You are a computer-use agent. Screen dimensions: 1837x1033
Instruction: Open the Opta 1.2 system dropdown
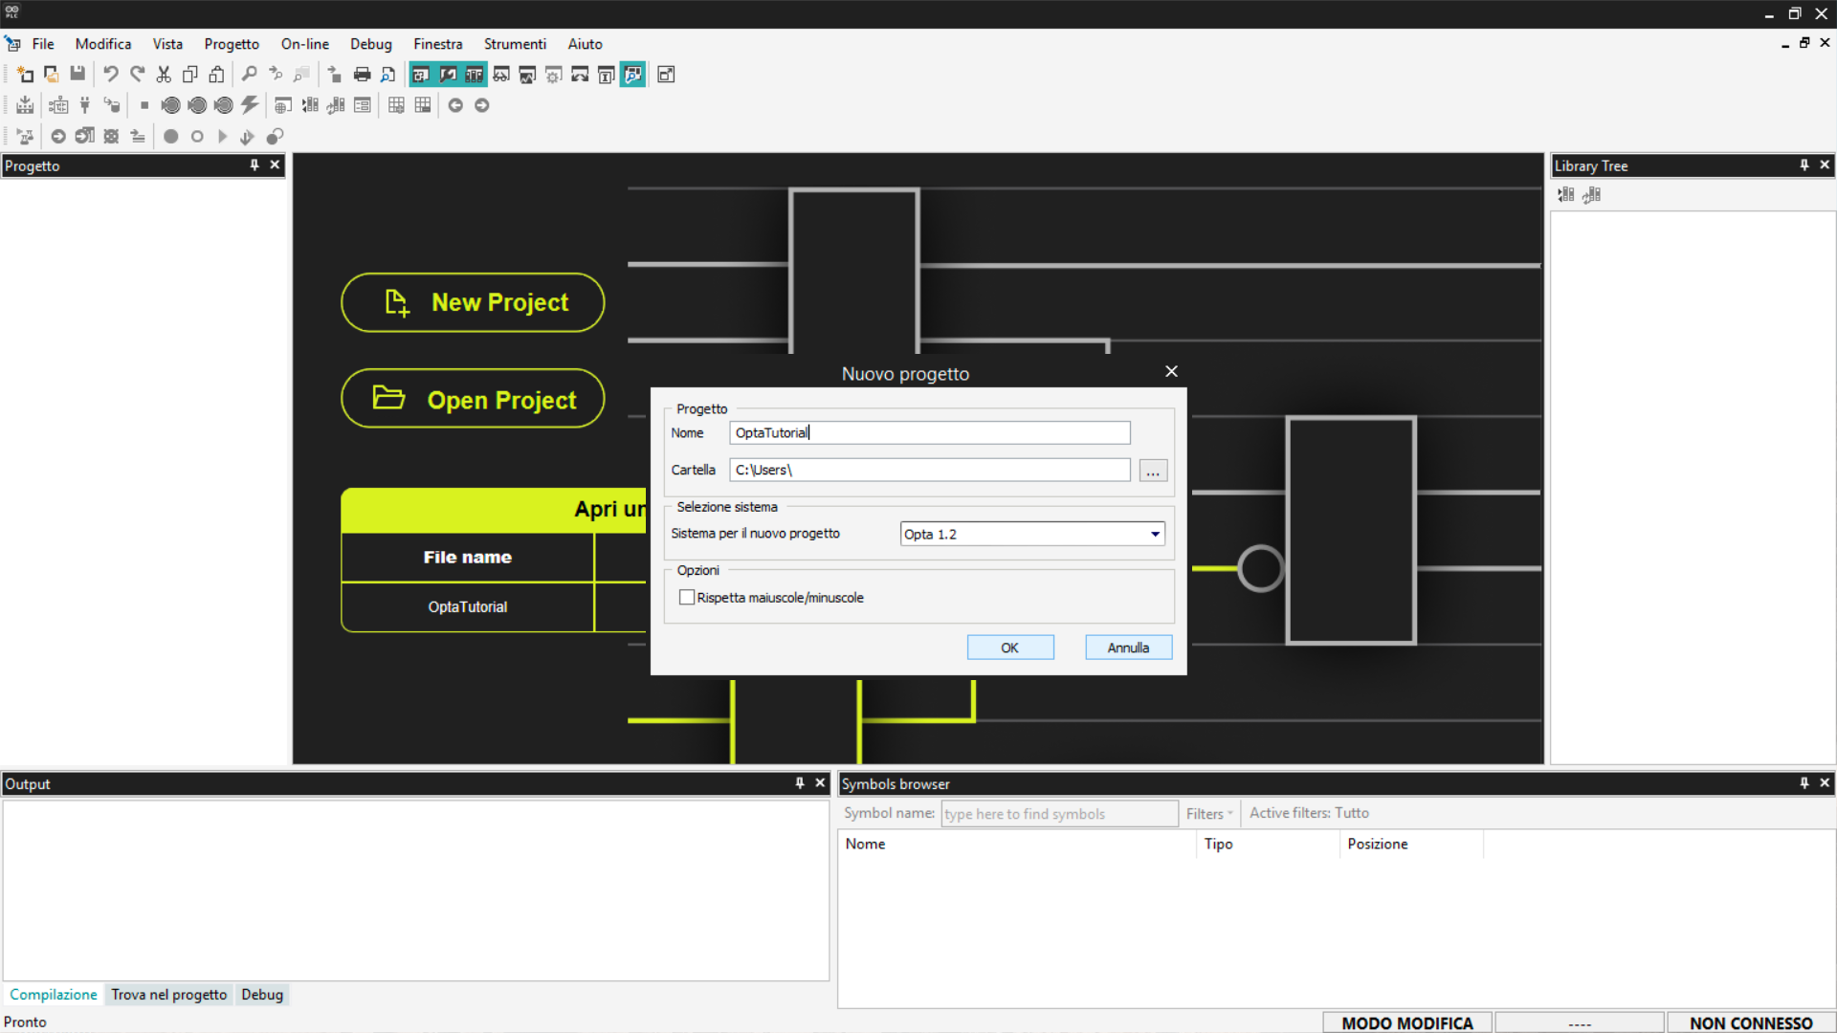[x=1155, y=535]
